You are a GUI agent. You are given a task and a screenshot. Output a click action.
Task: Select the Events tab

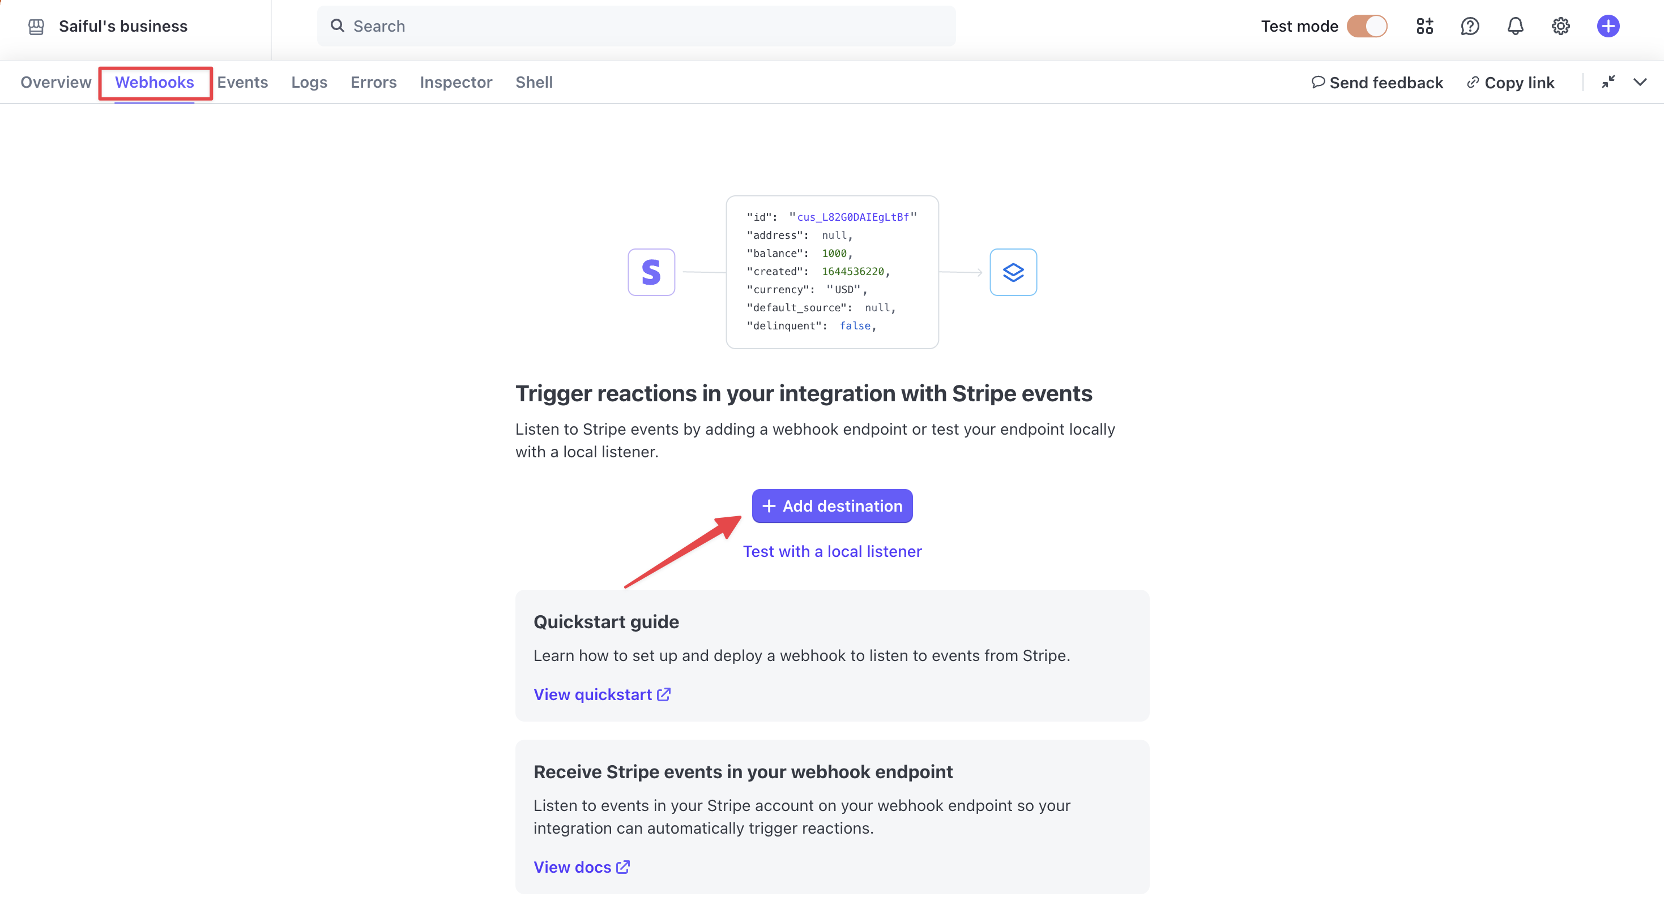pyautogui.click(x=242, y=81)
